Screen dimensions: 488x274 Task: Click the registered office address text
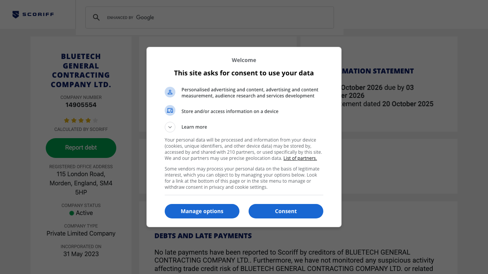coord(81,183)
